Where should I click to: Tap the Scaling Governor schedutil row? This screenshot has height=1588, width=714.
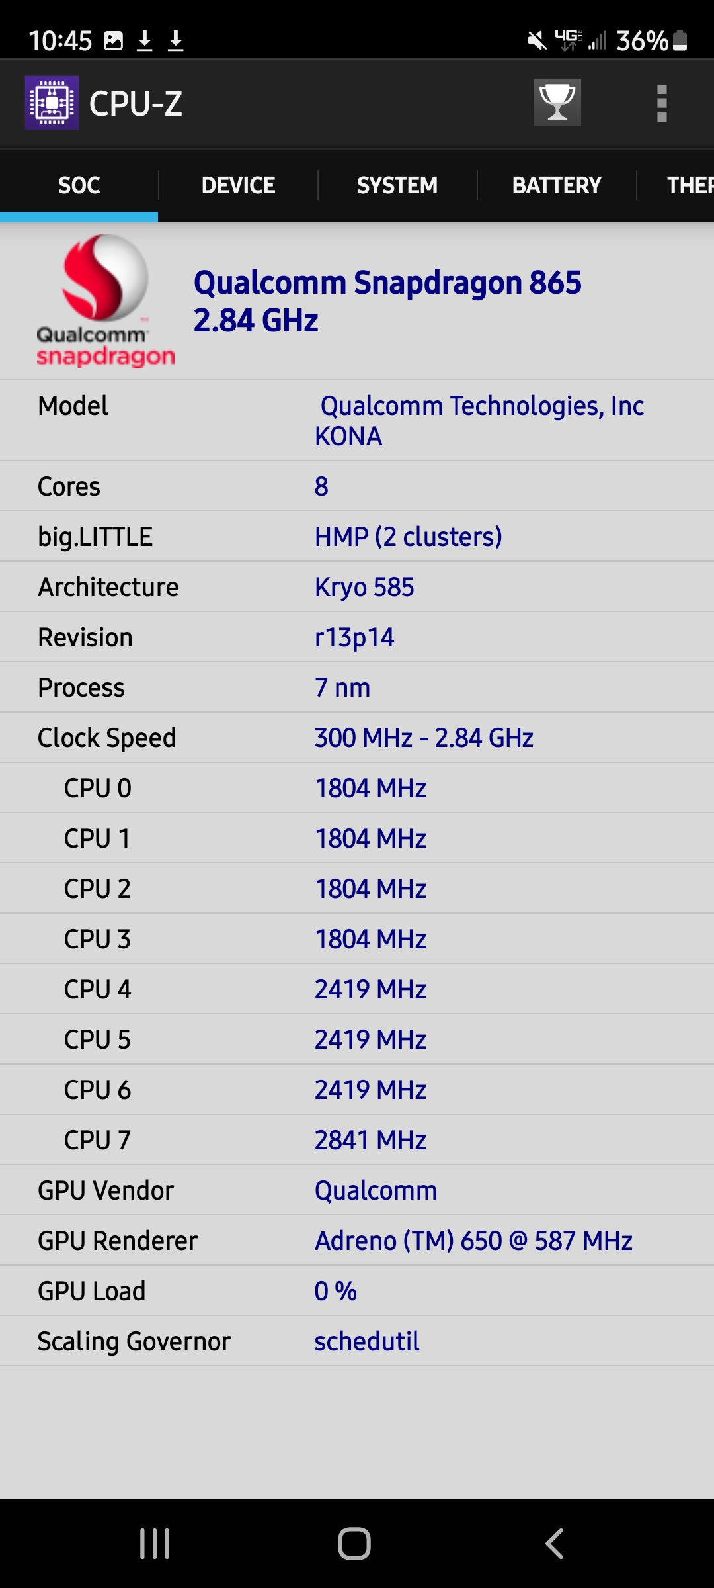click(x=357, y=1341)
